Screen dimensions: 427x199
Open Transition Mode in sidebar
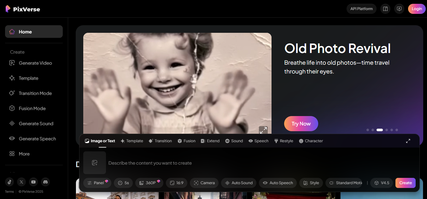click(34, 93)
